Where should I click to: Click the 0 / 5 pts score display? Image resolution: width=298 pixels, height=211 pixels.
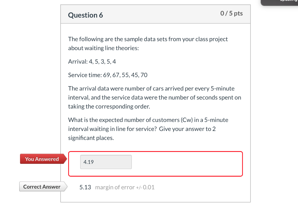click(231, 13)
